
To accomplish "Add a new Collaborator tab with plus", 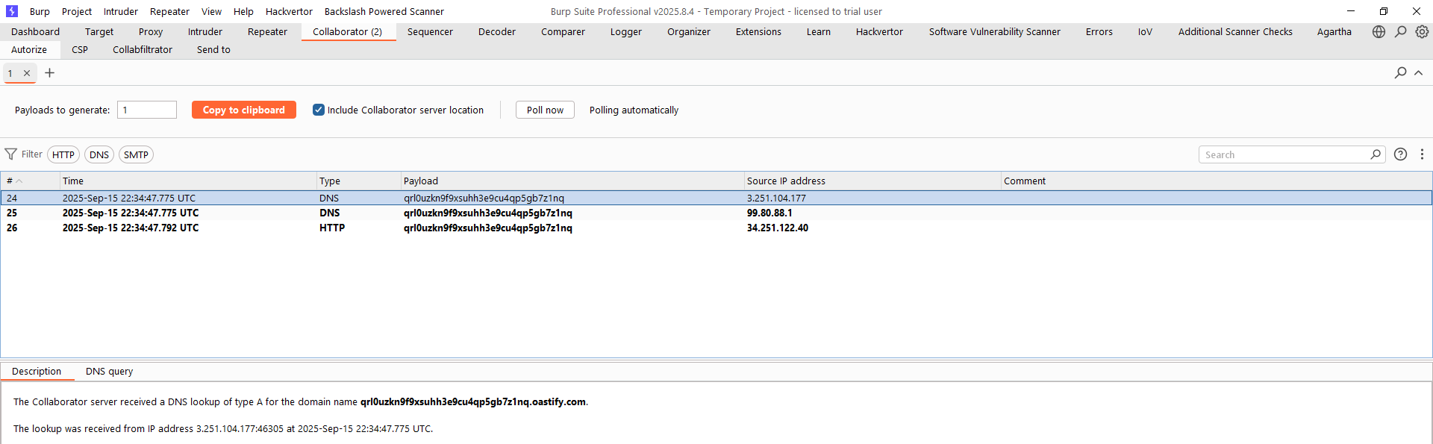I will click(50, 72).
